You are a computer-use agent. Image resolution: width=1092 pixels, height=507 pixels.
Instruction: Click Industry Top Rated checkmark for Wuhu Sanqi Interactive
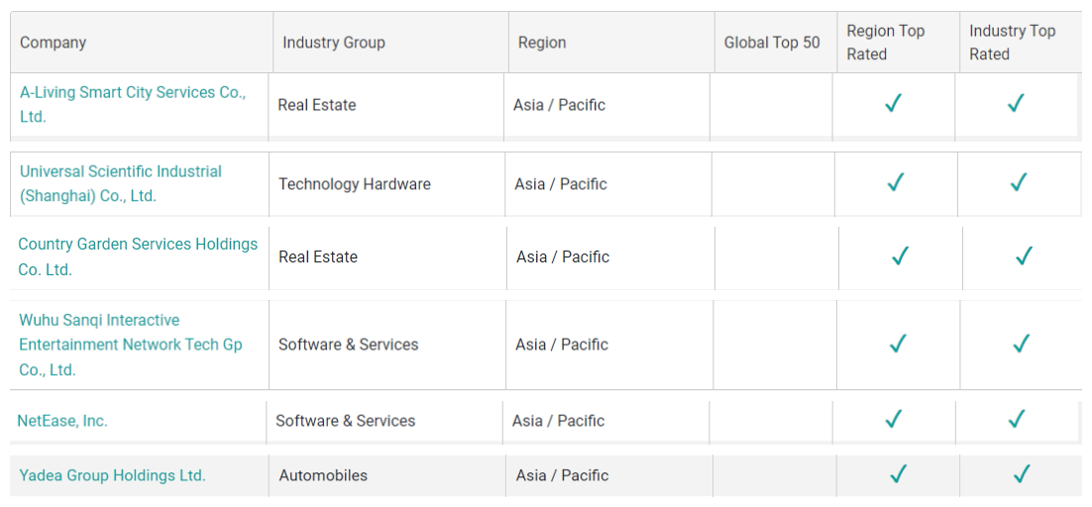pos(1022,344)
